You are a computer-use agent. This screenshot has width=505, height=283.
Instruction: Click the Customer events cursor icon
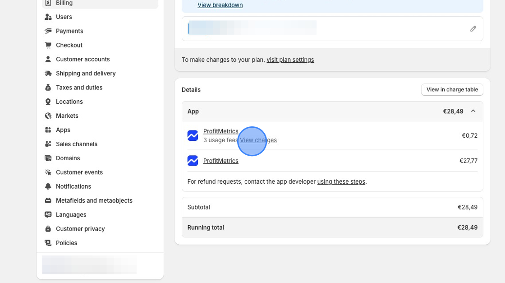(x=48, y=172)
